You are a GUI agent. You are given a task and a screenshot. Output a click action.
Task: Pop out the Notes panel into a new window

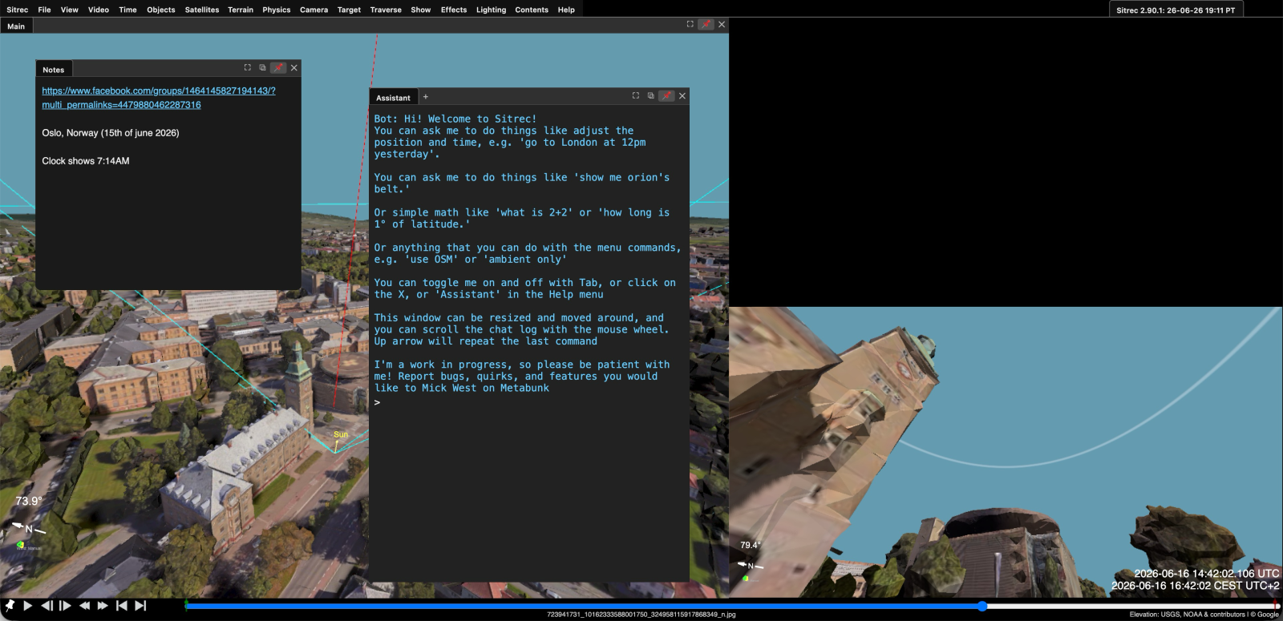(x=262, y=67)
